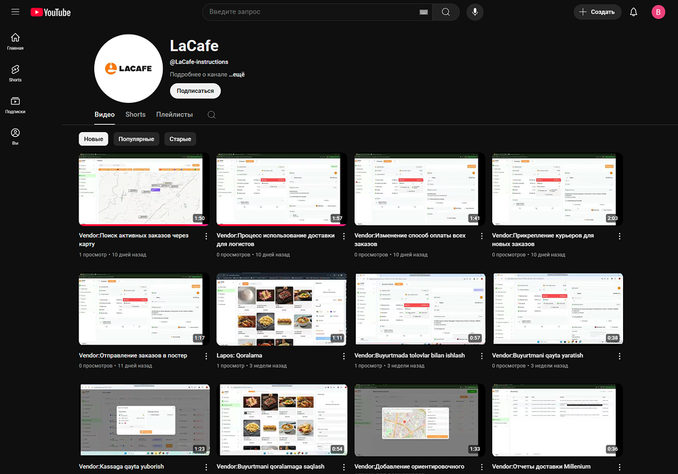Open the account avatar menu
678x474 pixels.
coord(658,12)
